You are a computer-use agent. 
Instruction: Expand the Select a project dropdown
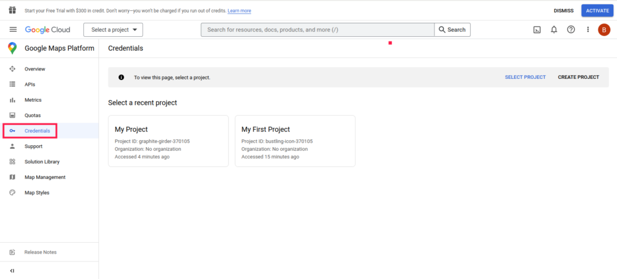click(x=113, y=30)
